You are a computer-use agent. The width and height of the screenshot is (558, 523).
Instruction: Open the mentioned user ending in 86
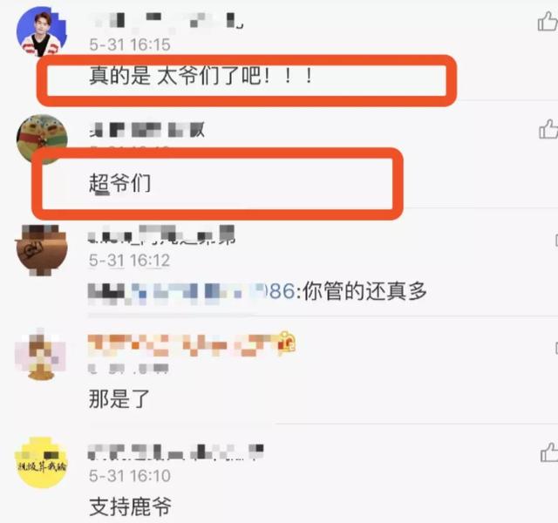pyautogui.click(x=191, y=293)
